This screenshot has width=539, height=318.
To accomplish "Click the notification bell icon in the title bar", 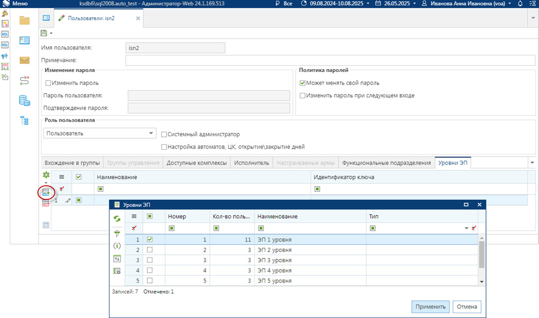I will pos(520,3).
